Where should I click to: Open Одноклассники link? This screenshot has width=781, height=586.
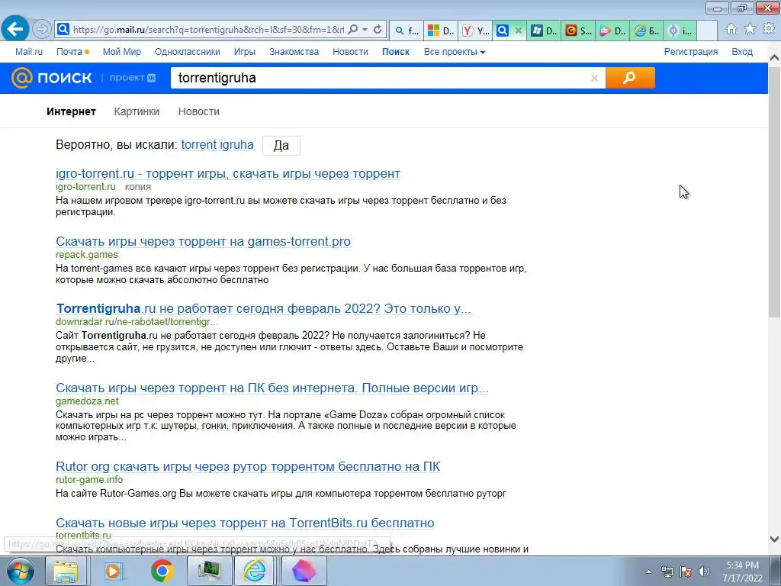pyautogui.click(x=188, y=52)
